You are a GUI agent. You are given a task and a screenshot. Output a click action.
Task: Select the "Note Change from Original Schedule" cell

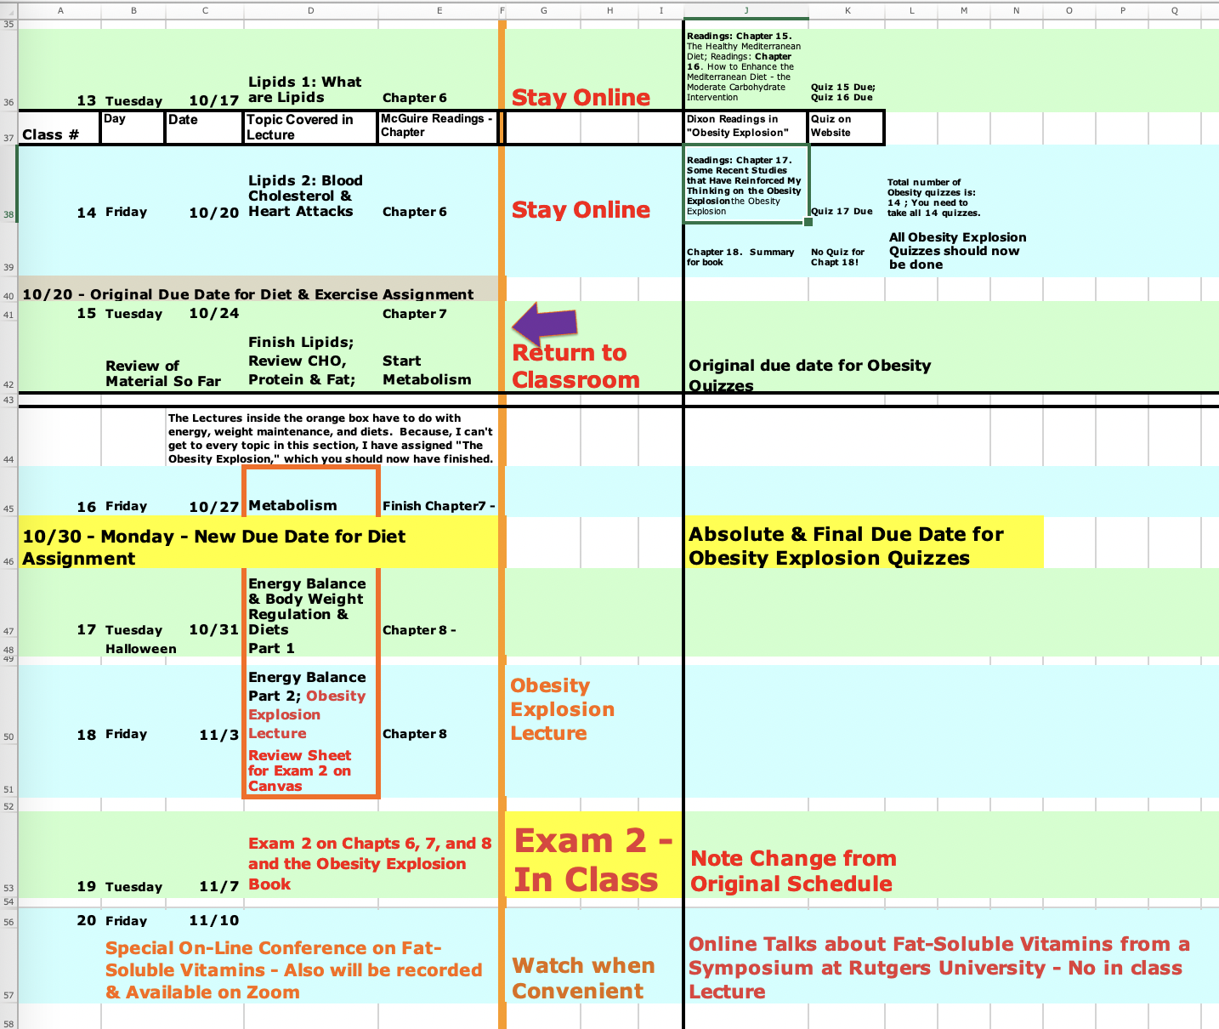[791, 871]
